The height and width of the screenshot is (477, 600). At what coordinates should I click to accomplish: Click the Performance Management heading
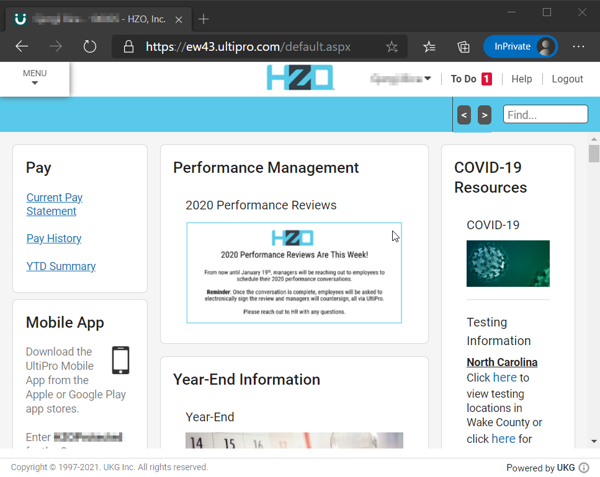[x=266, y=168]
